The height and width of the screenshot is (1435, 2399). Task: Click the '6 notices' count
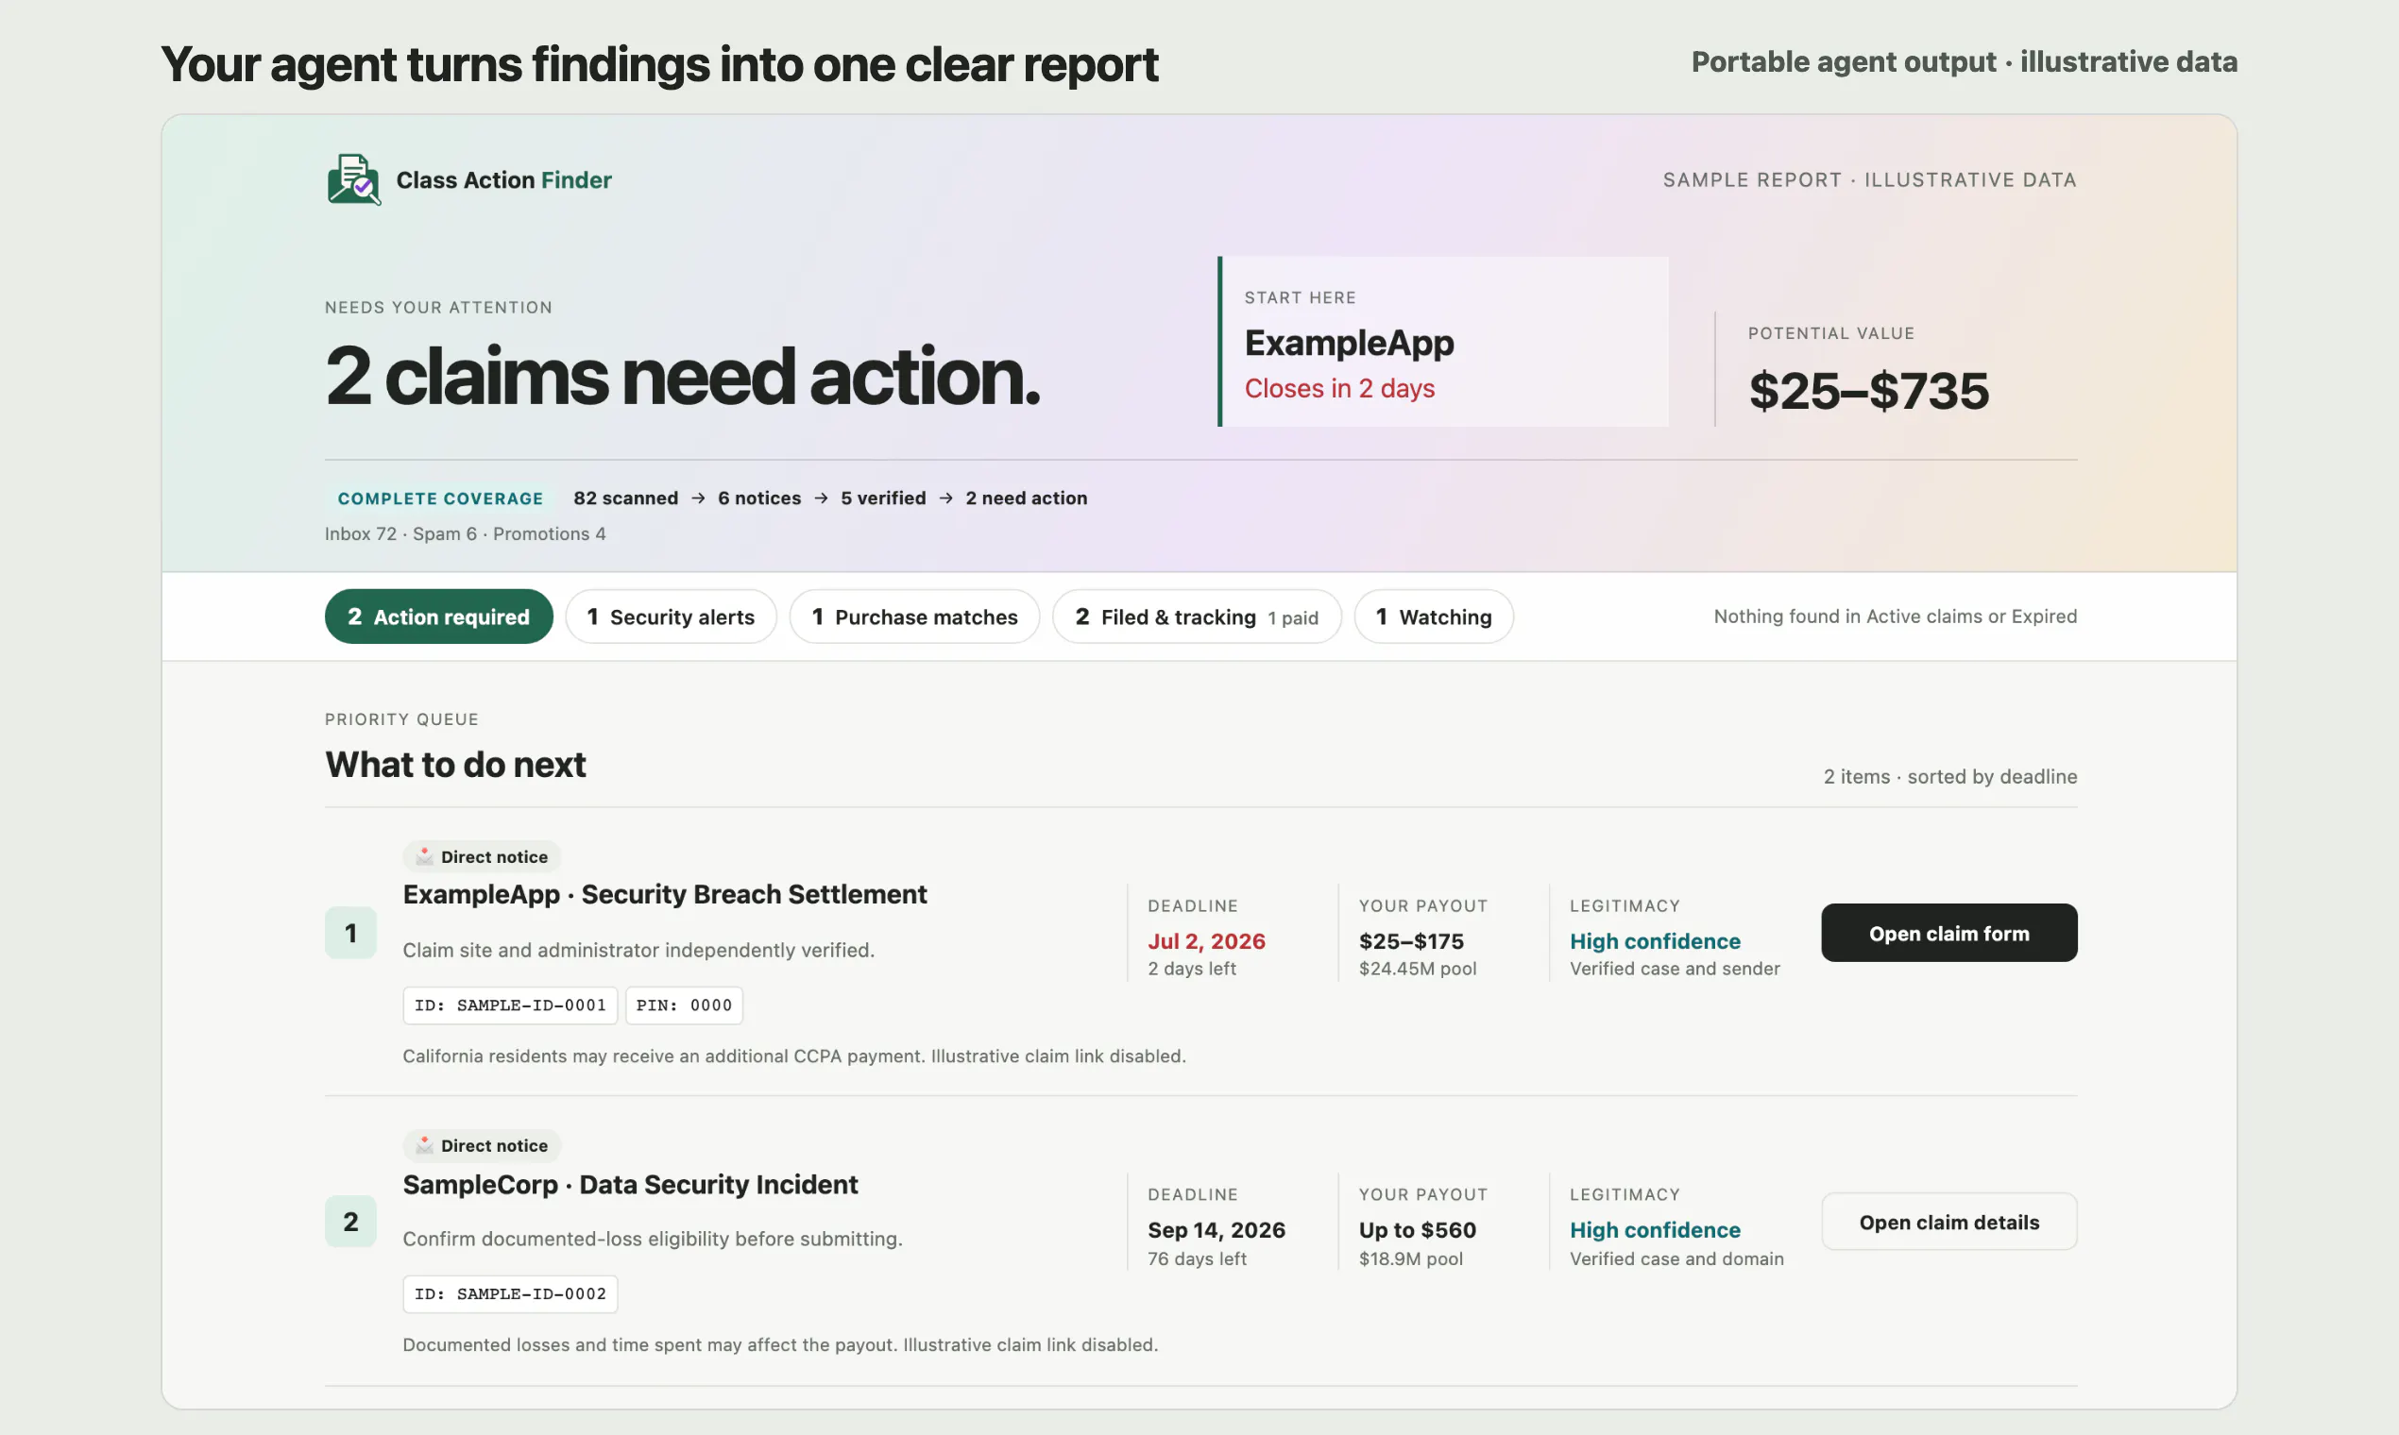point(759,498)
